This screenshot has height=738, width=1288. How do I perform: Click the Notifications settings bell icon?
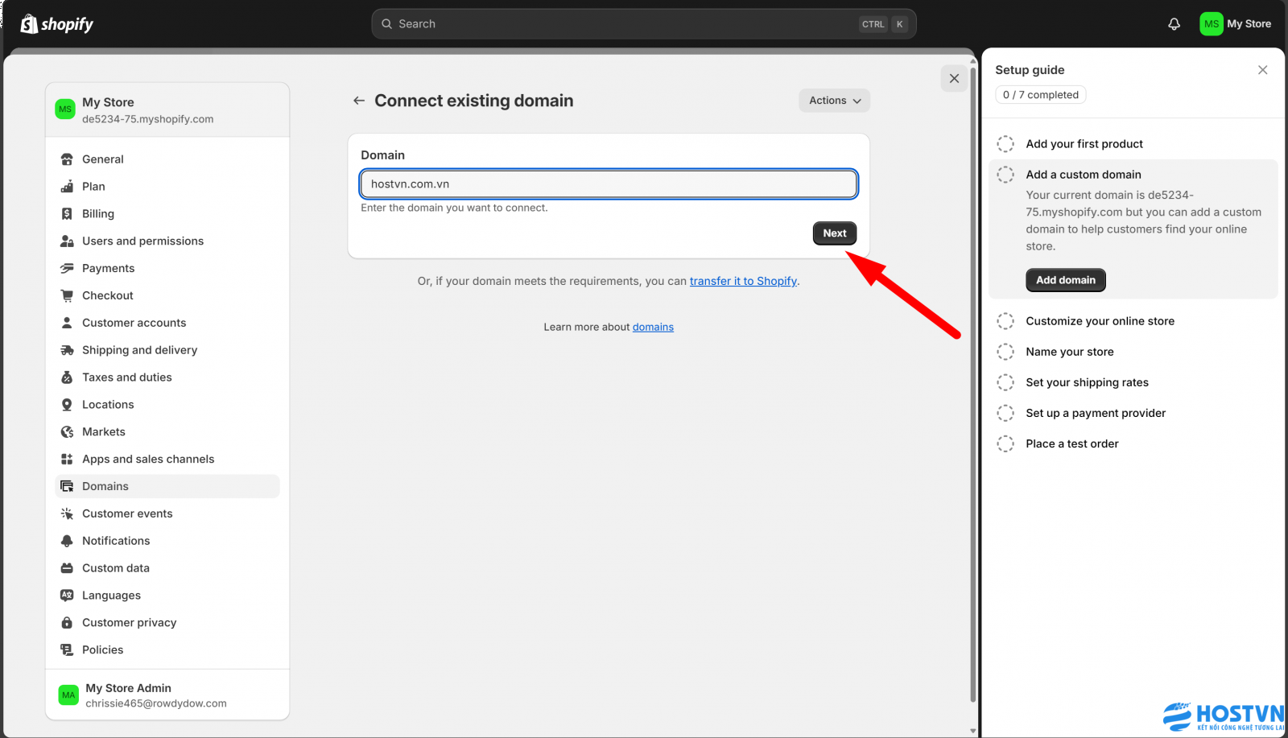[x=67, y=541]
